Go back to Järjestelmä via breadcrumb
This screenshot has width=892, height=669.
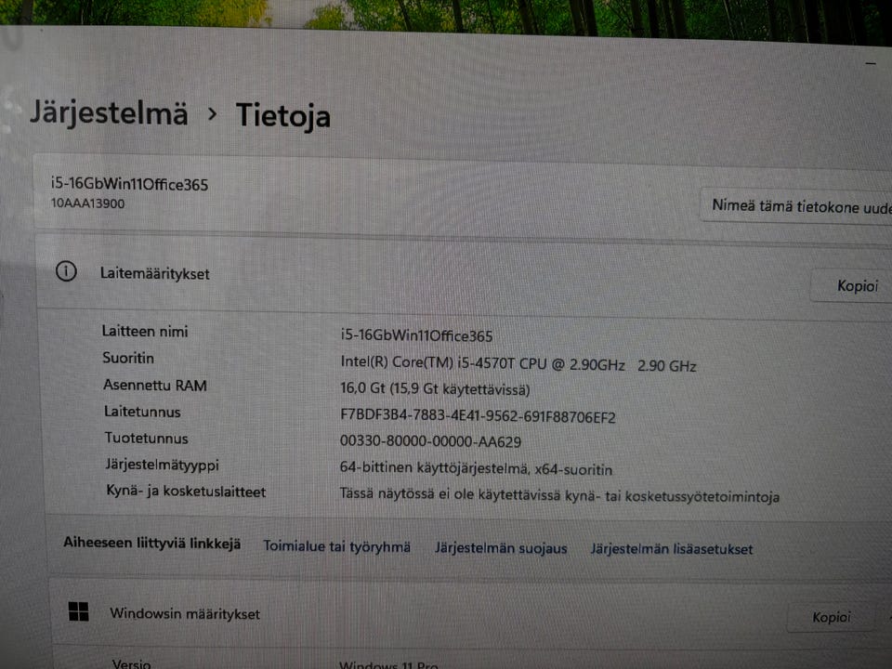coord(109,112)
